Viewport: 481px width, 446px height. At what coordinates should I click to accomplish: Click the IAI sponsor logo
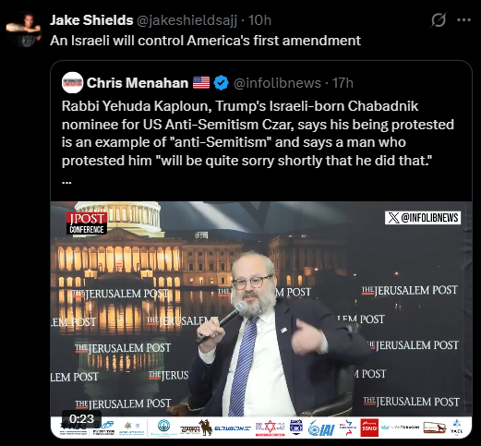pos(321,428)
